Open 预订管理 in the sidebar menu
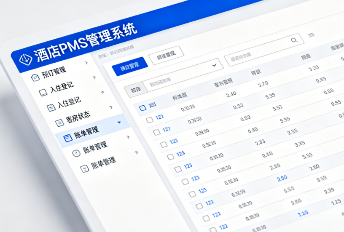This screenshot has width=344, height=232. (x=54, y=72)
